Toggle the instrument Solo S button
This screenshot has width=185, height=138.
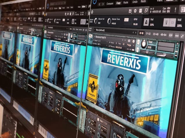click(138, 42)
